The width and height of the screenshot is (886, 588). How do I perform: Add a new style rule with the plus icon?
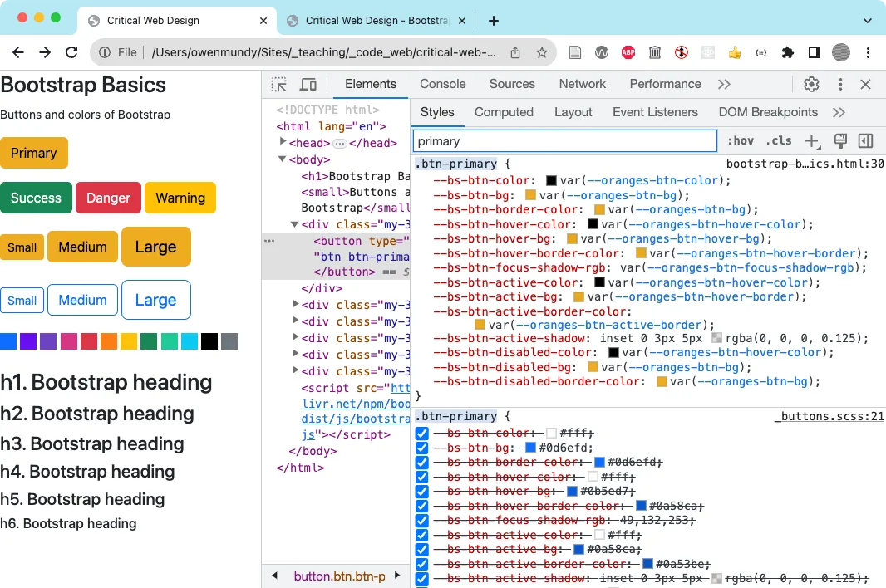812,140
